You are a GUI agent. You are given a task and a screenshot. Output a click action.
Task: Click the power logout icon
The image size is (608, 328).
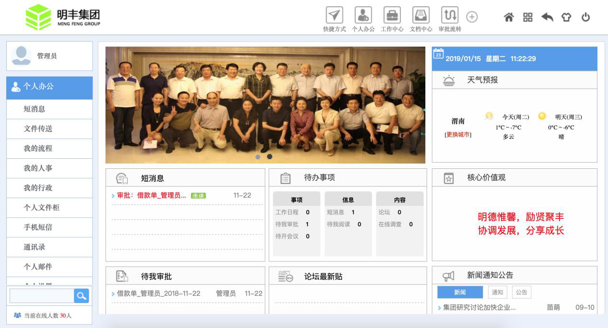tap(585, 16)
